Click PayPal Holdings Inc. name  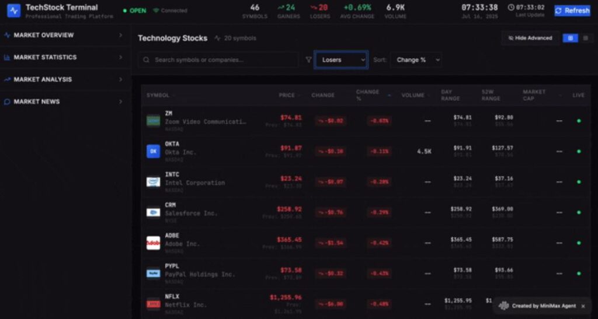(200, 274)
